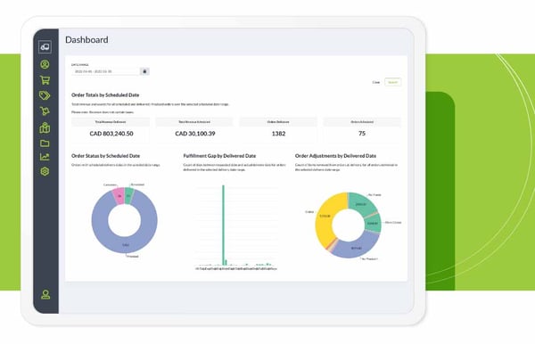Click the calendar icon beside the date range
The image size is (535, 344).
click(144, 71)
